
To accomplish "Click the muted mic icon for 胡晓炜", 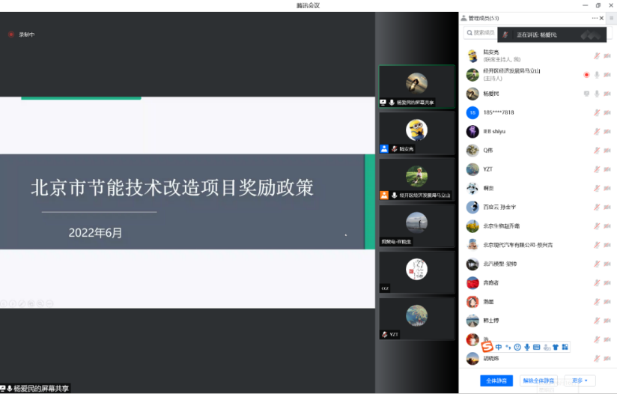I will (597, 358).
